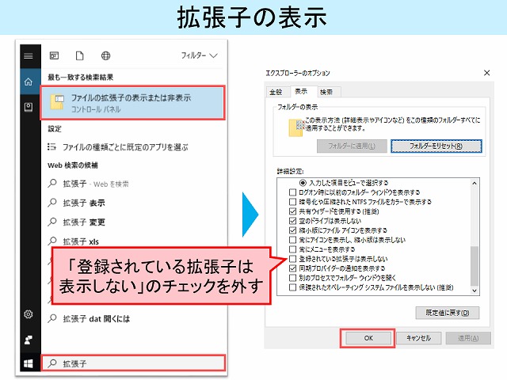The image size is (507, 380).
Task: Click magnifier icon beside 拡張子 変更
Action: pos(52,222)
